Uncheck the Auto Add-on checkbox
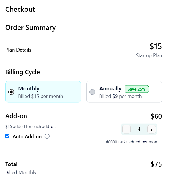Screen dimensions: 170x196 coord(8,136)
